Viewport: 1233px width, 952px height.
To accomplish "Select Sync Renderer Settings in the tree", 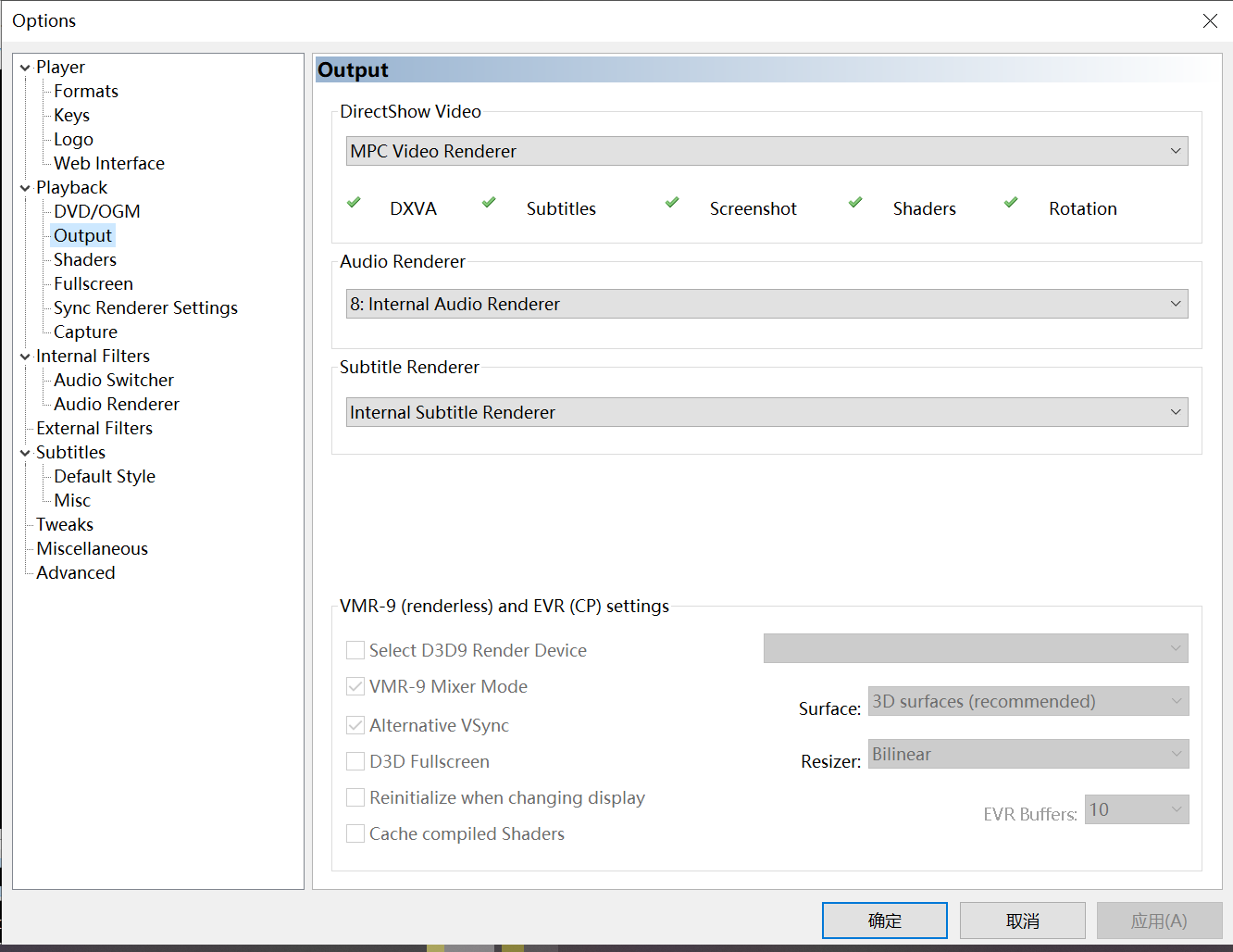I will [x=144, y=307].
